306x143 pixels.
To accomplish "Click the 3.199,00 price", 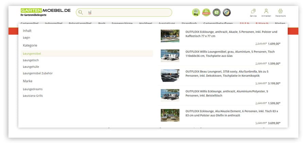I will [274, 83].
